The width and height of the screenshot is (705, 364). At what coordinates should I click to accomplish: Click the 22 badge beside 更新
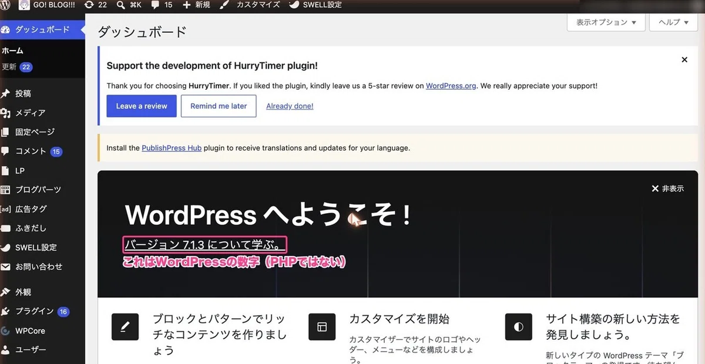(26, 67)
